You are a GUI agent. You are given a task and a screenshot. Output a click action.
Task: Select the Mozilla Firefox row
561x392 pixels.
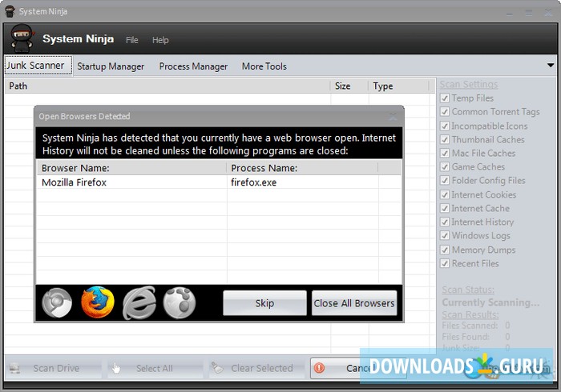[219, 182]
